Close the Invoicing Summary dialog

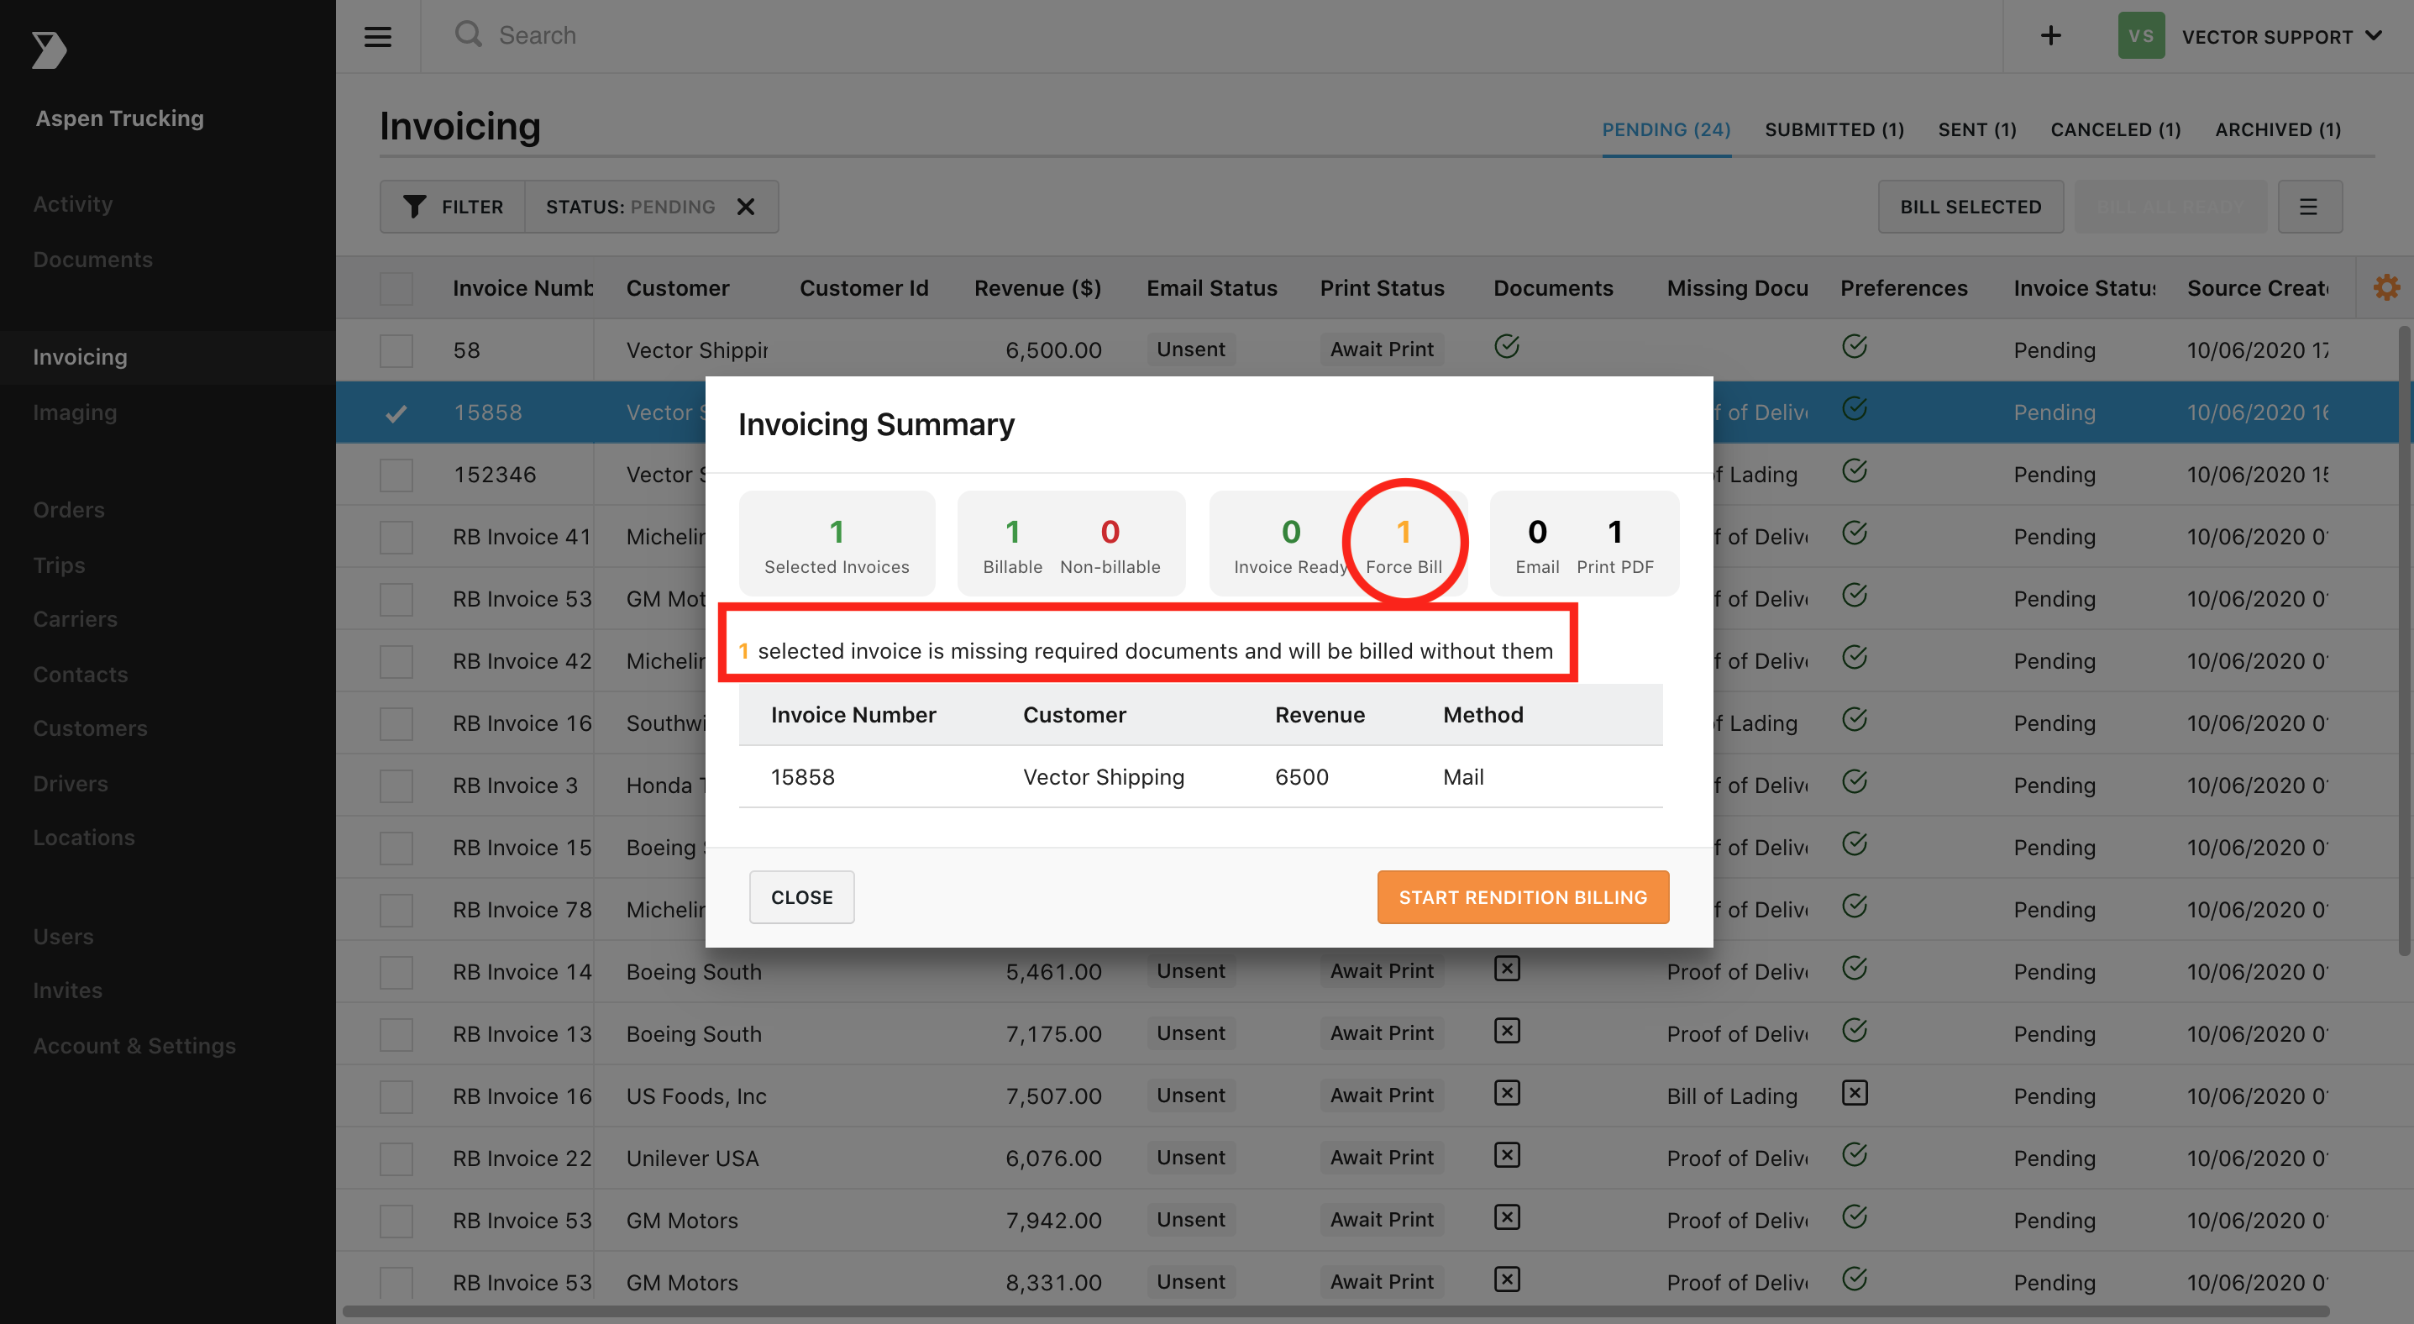click(x=801, y=896)
